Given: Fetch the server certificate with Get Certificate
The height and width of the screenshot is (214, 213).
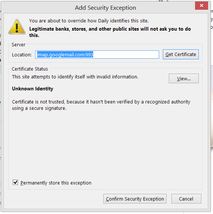Looking at the screenshot, I should coord(181,54).
